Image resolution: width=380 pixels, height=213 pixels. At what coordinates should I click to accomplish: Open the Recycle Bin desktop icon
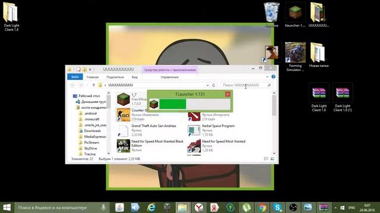click(x=272, y=14)
